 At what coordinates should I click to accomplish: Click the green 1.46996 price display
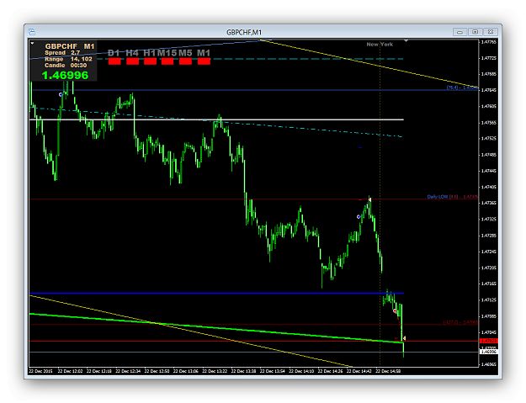(x=66, y=76)
